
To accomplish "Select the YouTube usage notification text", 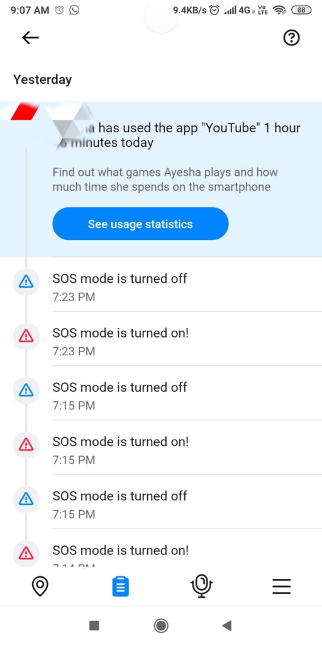I will point(177,135).
